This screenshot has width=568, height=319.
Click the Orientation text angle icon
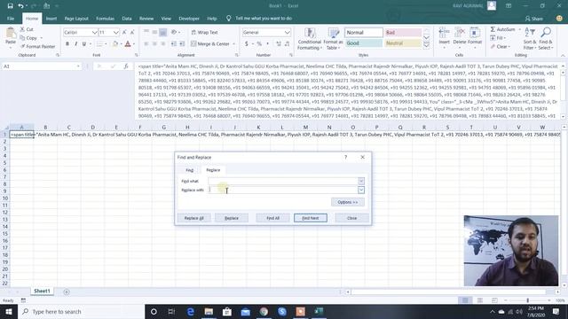point(174,33)
